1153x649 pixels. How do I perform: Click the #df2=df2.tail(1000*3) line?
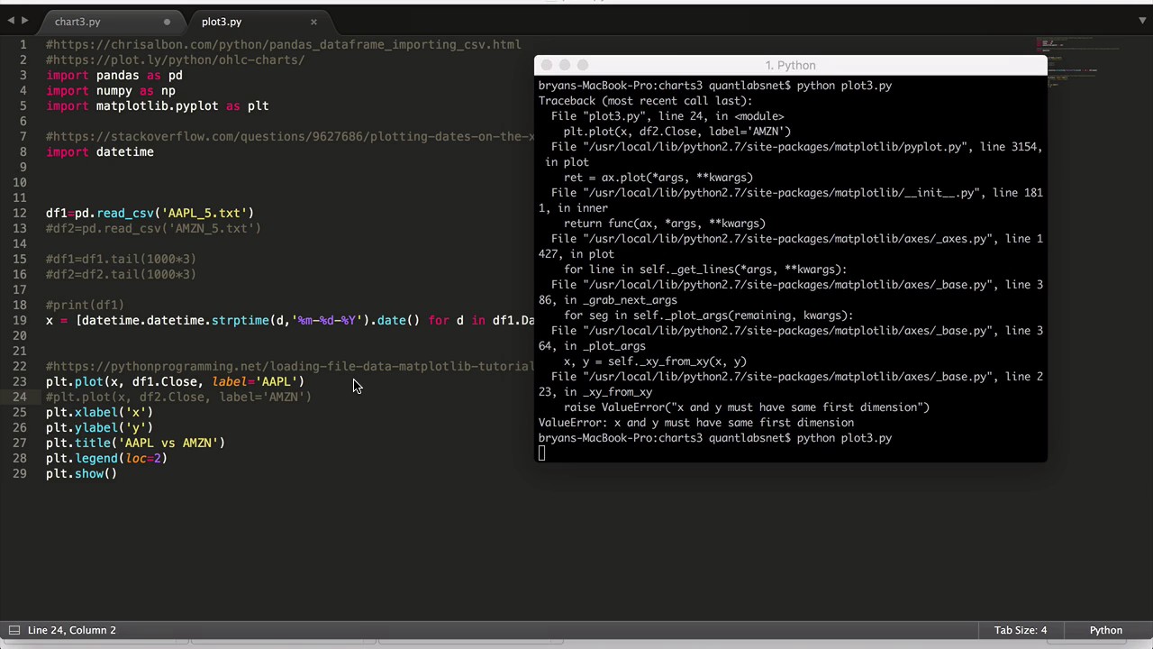pyautogui.click(x=122, y=275)
